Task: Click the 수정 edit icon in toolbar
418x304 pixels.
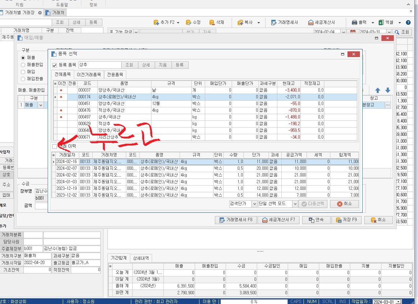Action: click(189, 22)
